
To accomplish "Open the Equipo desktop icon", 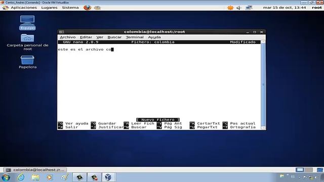I will (27, 23).
